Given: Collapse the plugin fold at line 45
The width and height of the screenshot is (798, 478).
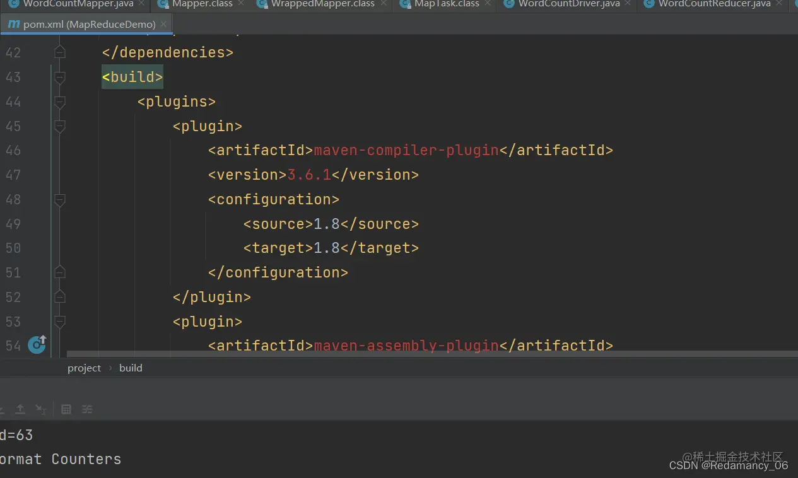Looking at the screenshot, I should click(60, 126).
